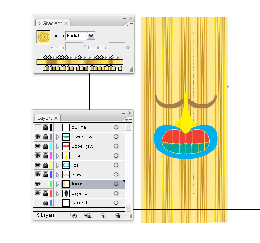The height and width of the screenshot is (243, 260).
Task: Click the Layers panel scroll up arrow
Action: 129,127
